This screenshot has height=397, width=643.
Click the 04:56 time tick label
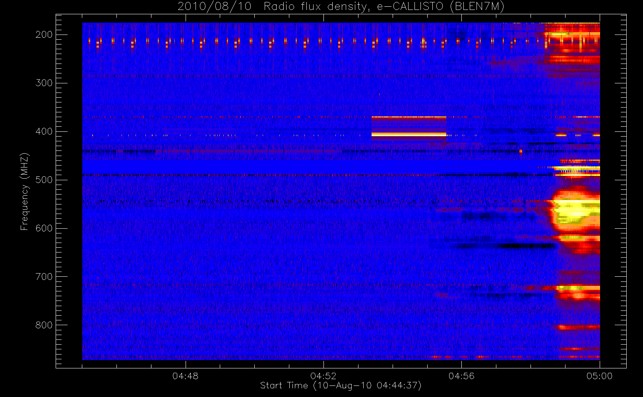(461, 376)
